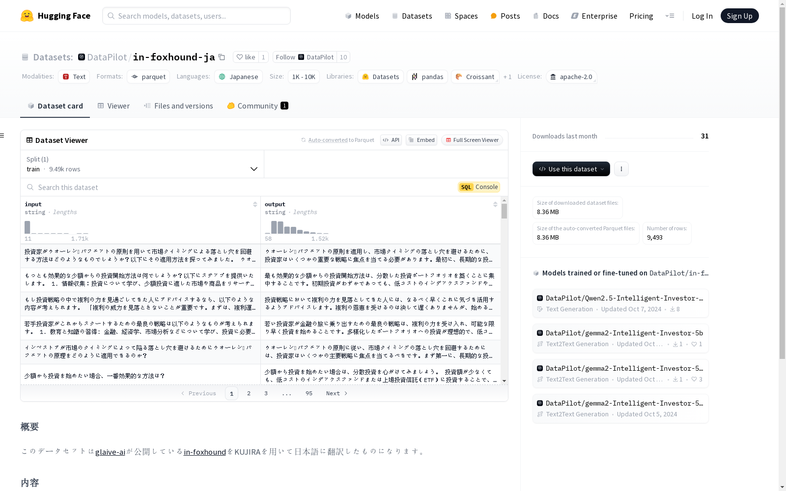Click the heart like button
The width and height of the screenshot is (786, 491).
[x=246, y=57]
